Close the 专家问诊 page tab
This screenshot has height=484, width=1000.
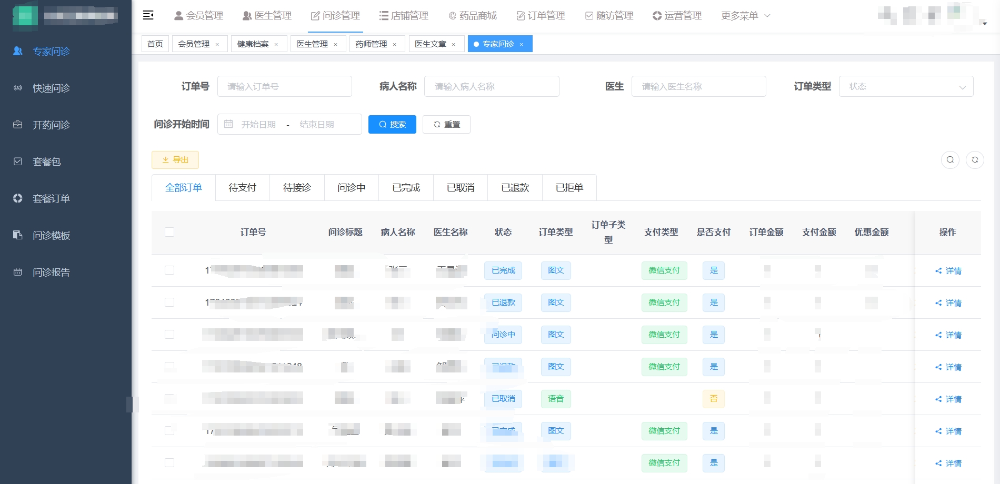point(521,45)
